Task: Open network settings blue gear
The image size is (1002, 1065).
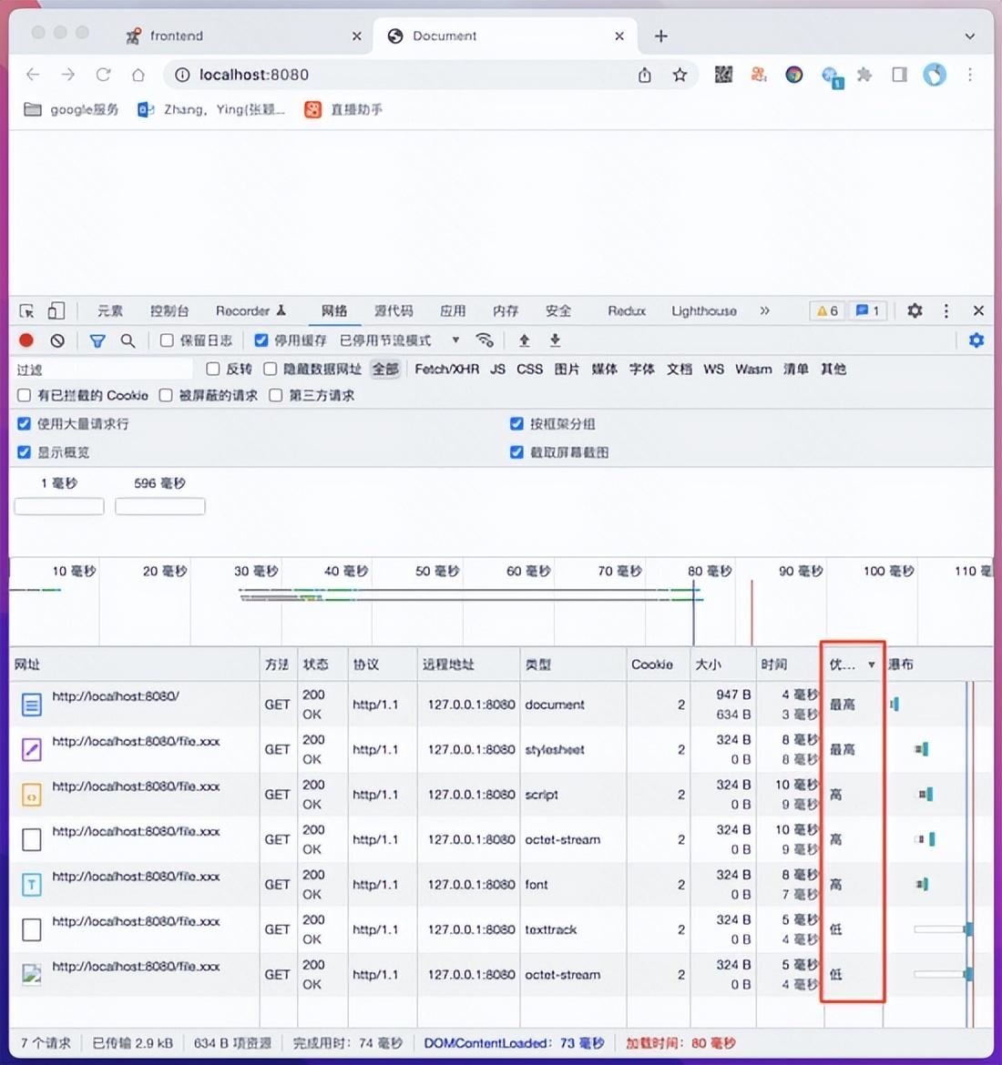Action: [976, 340]
